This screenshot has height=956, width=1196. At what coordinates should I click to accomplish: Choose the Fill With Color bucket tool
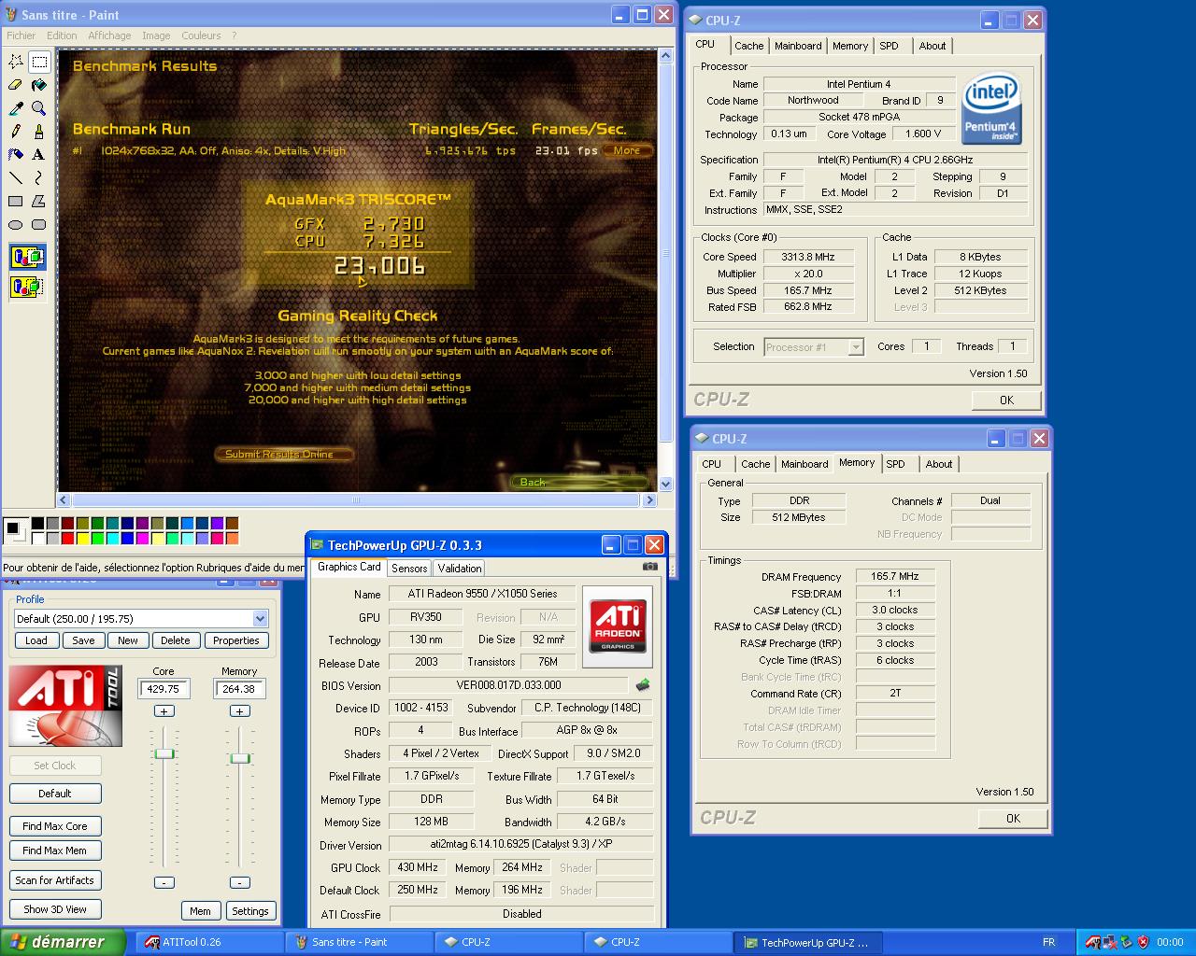pyautogui.click(x=39, y=85)
